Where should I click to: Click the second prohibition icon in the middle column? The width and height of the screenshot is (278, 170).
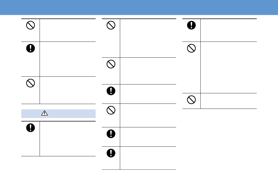111,64
